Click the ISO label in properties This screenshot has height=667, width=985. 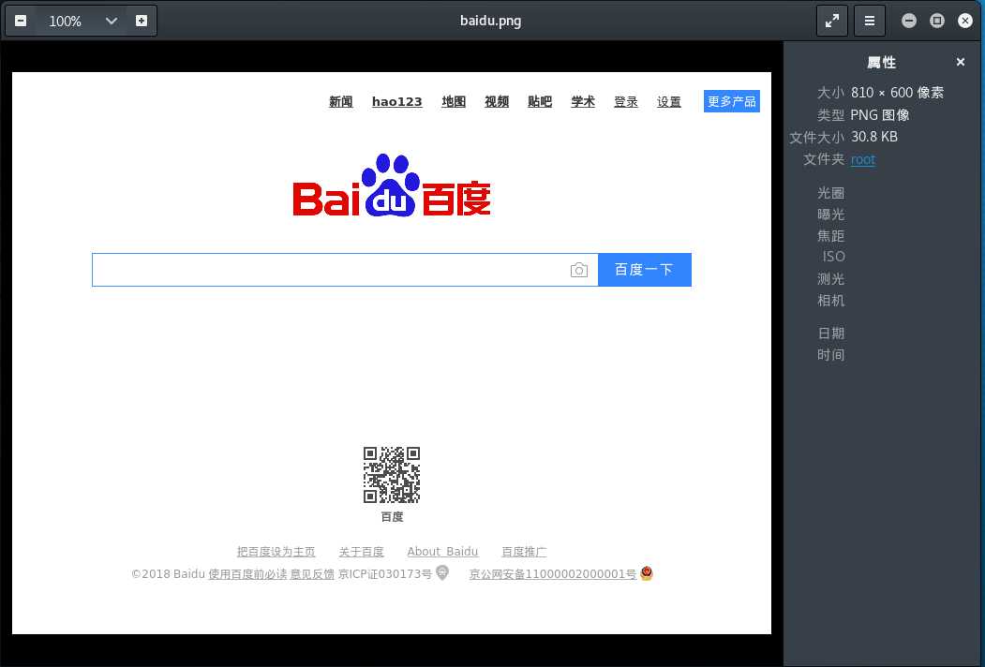pyautogui.click(x=833, y=257)
